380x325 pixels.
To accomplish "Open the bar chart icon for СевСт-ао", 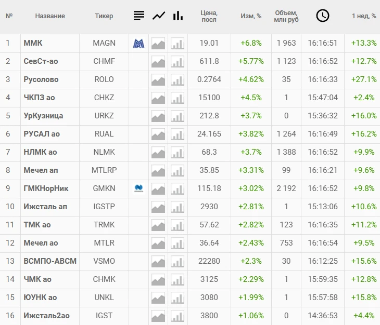I will click(x=178, y=62).
